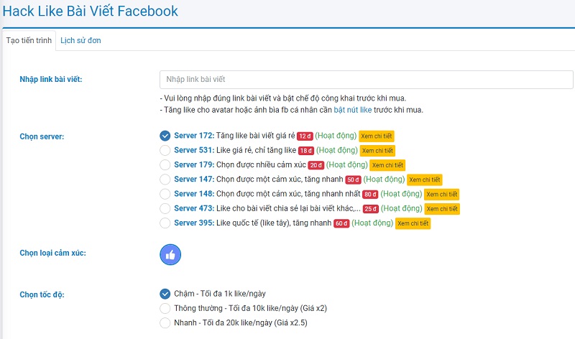The image size is (575, 339).
Task: Select Server 172 radio option
Action: [x=165, y=136]
